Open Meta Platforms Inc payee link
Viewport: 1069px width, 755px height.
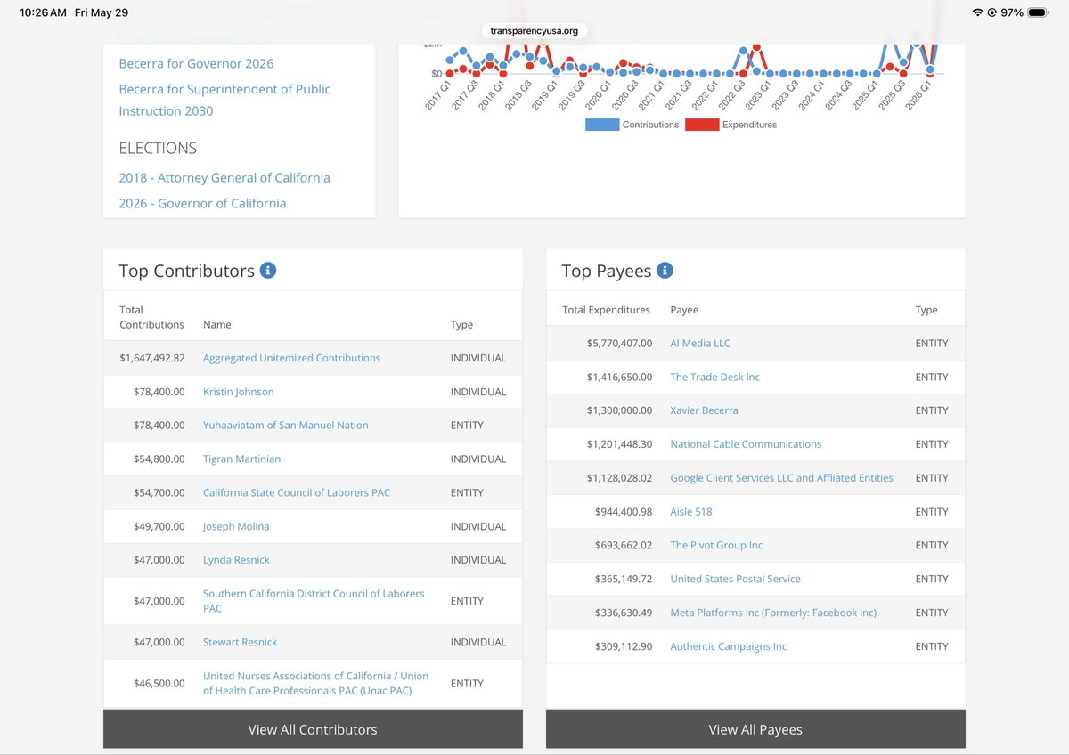click(x=773, y=613)
